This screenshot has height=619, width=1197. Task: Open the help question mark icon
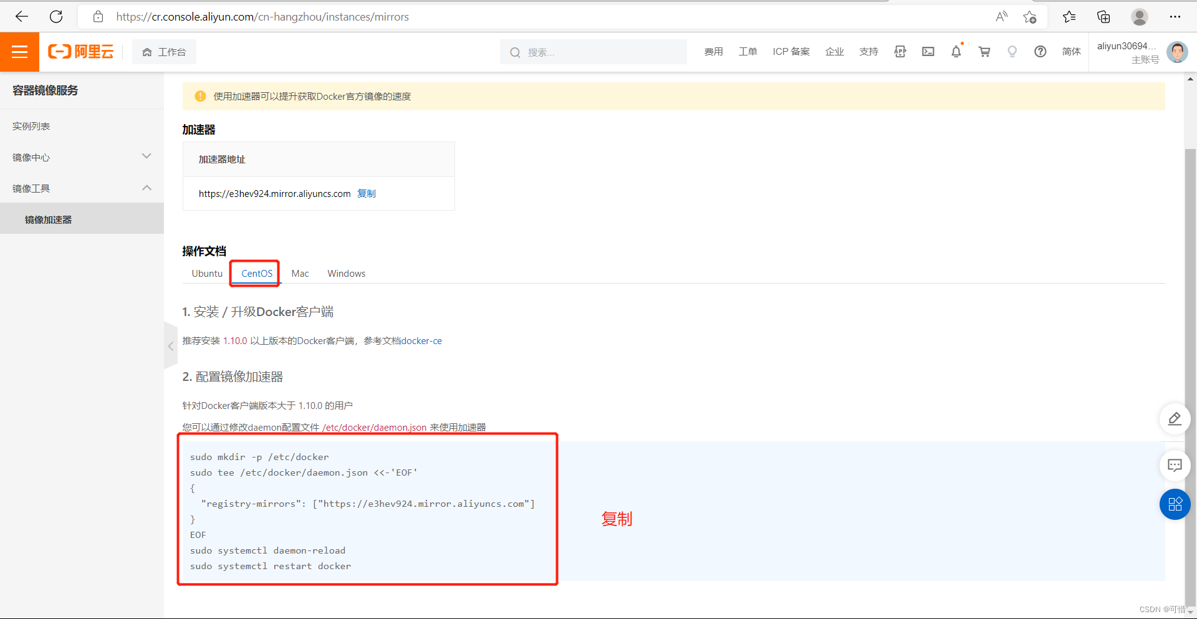click(x=1041, y=52)
